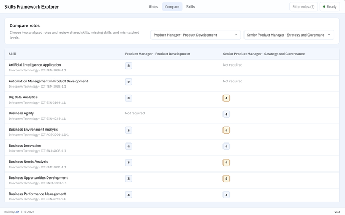Click the Product Manager - Product Development column header
Image resolution: width=345 pixels, height=215 pixels.
coord(157,54)
